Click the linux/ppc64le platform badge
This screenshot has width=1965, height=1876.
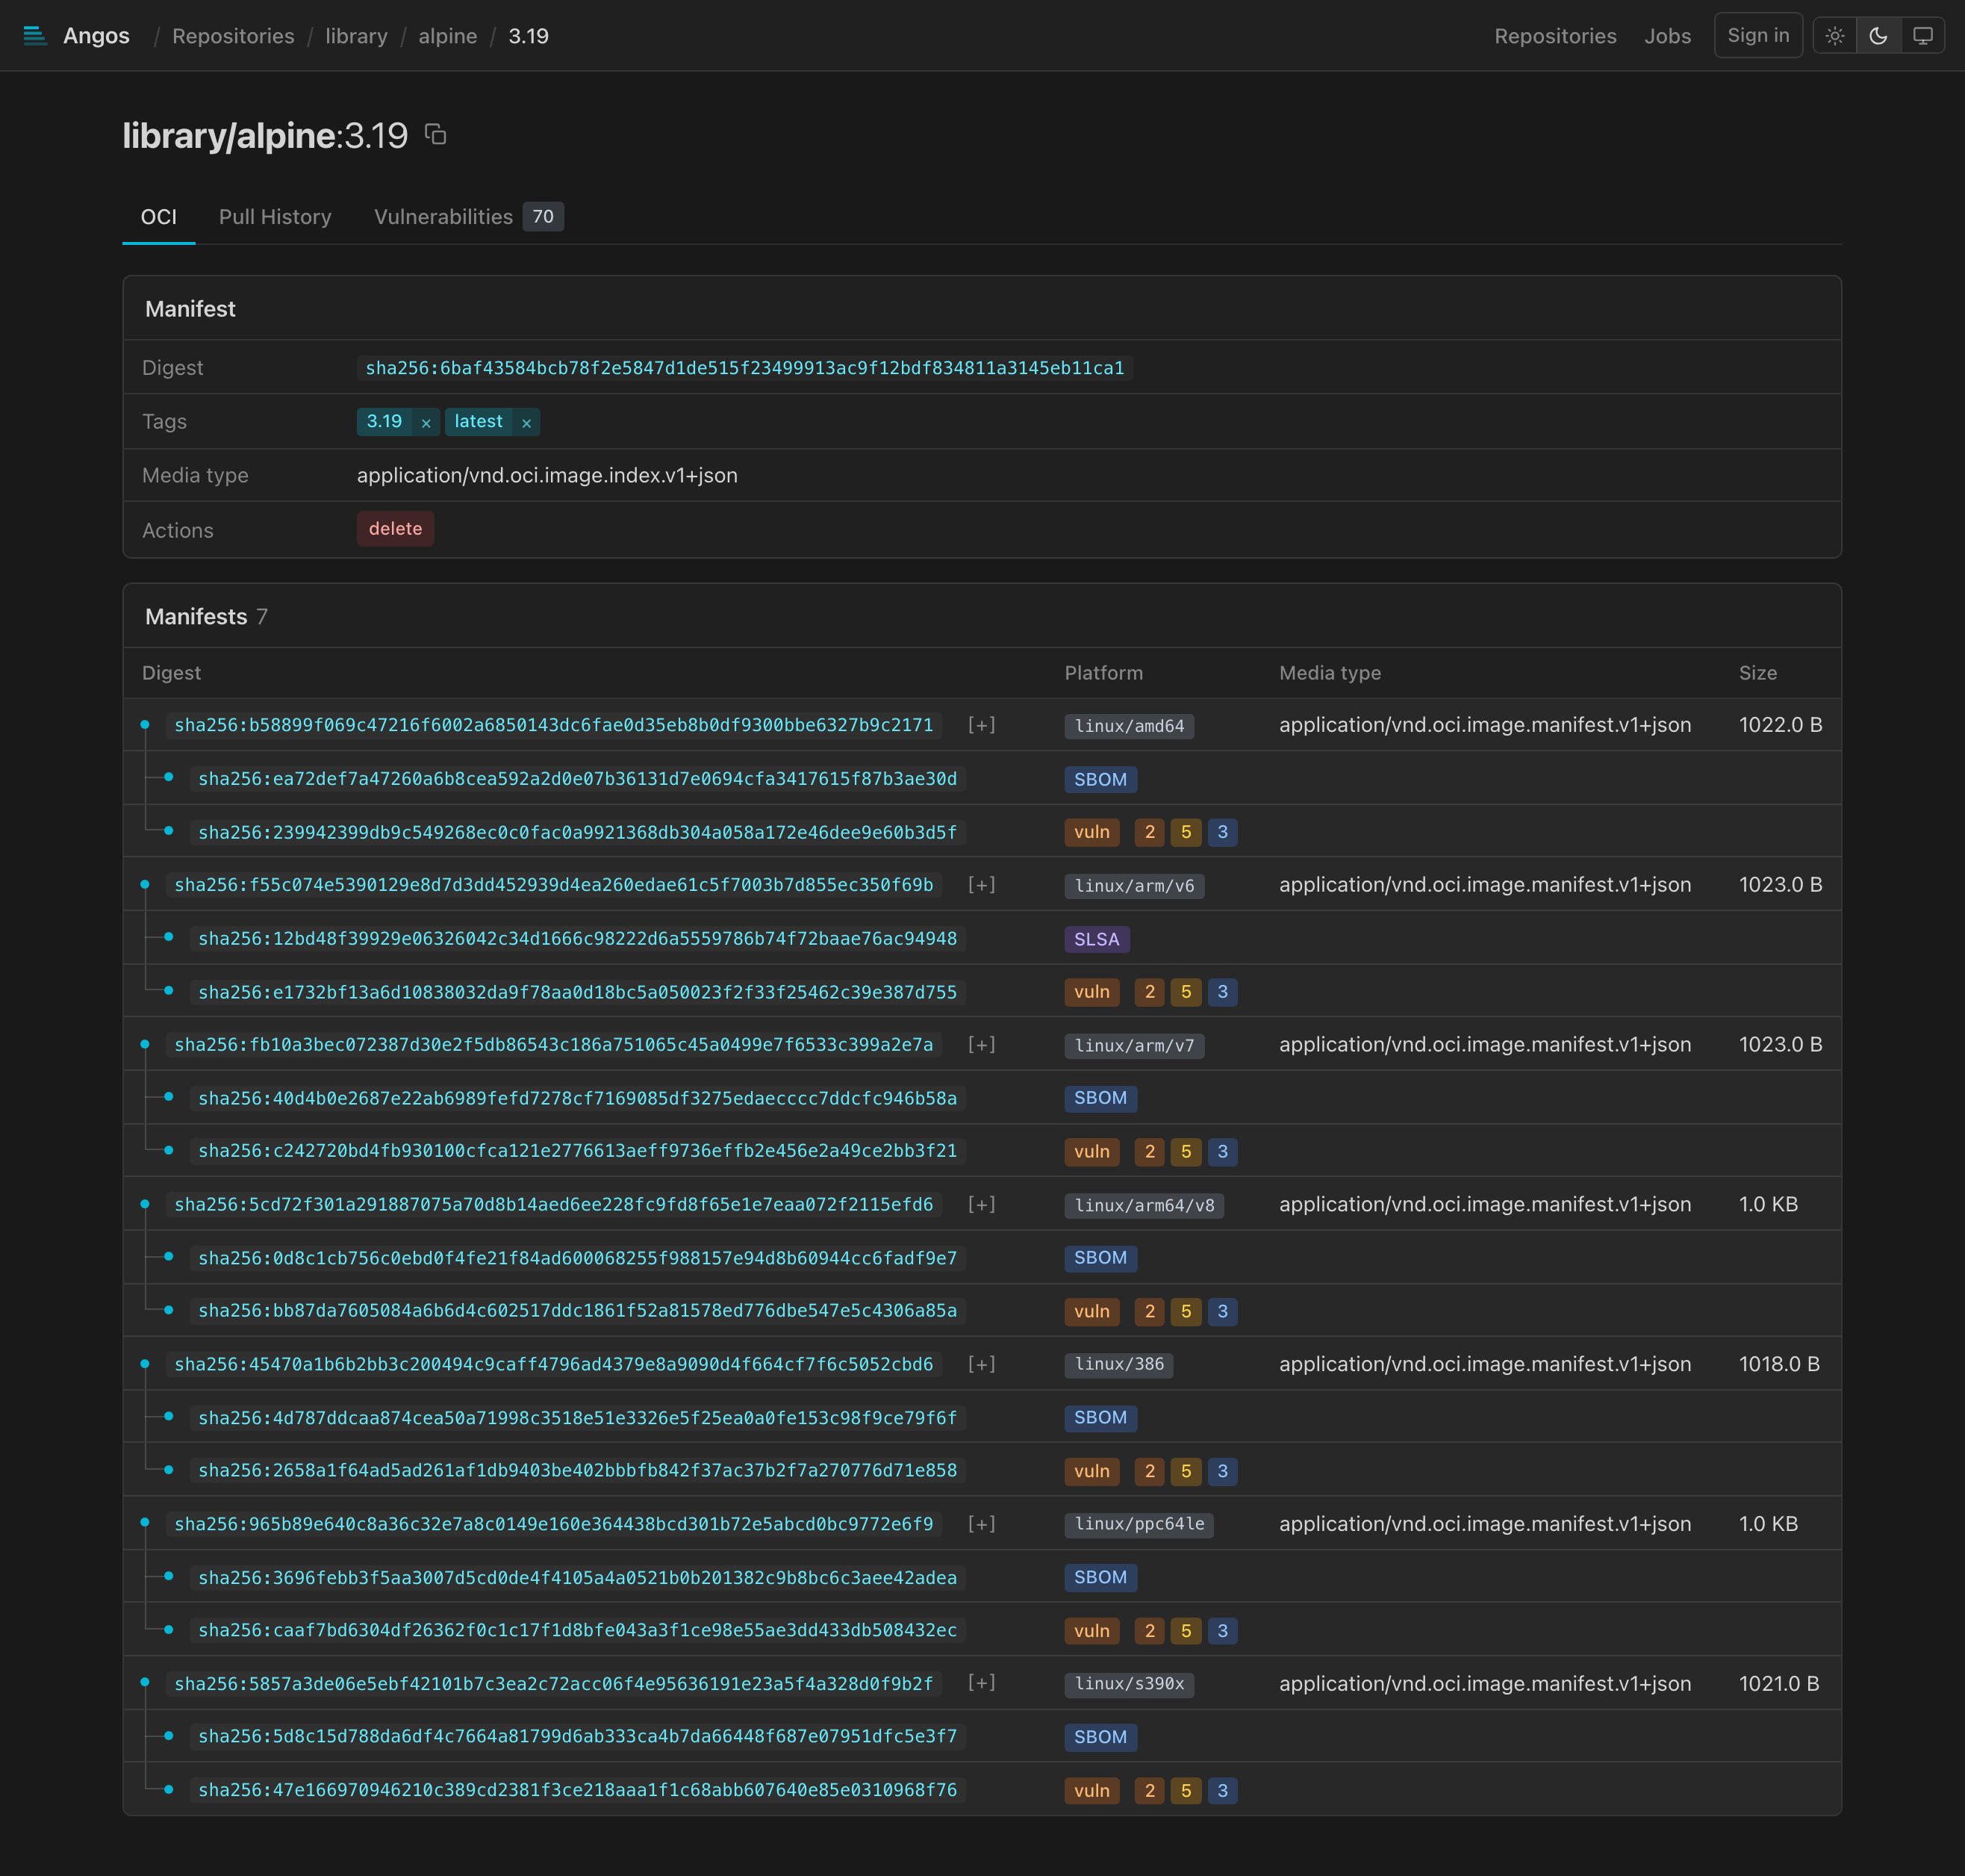(x=1139, y=1524)
